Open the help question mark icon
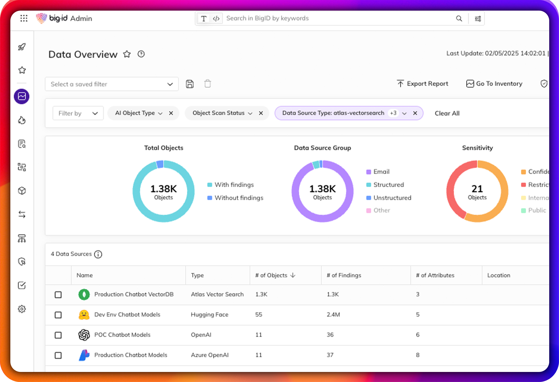This screenshot has height=382, width=559. (141, 54)
